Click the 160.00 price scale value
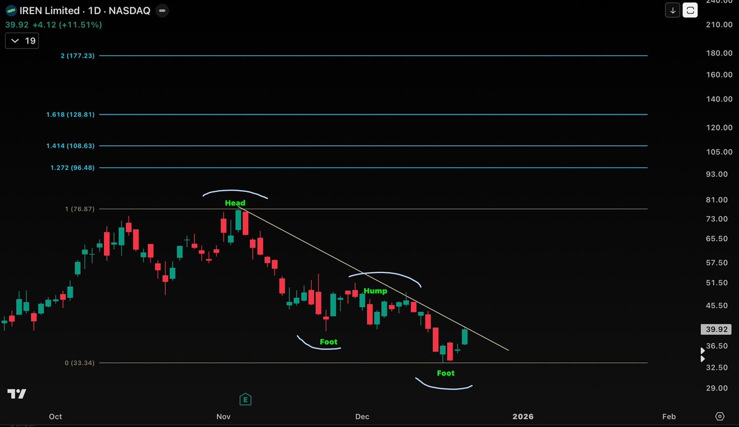739x427 pixels. click(x=719, y=75)
